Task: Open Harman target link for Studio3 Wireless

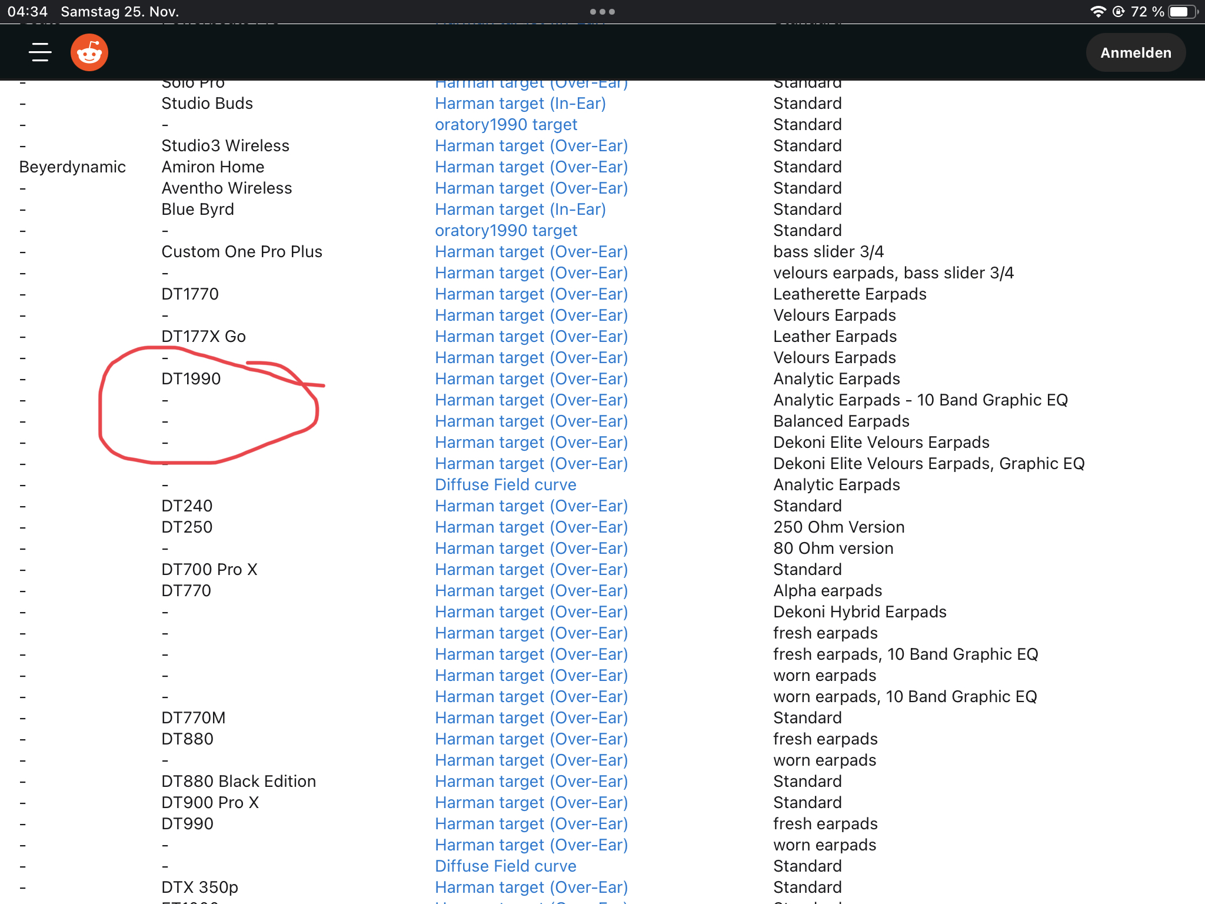Action: [x=531, y=146]
